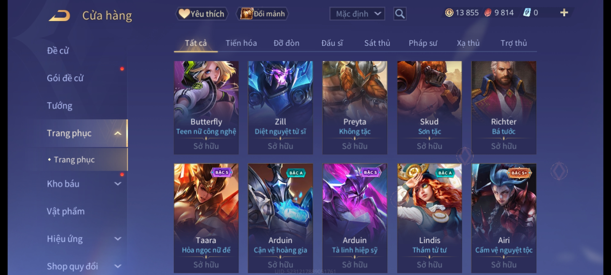
Task: Switch to the Sát thủ tab
Action: (x=377, y=43)
